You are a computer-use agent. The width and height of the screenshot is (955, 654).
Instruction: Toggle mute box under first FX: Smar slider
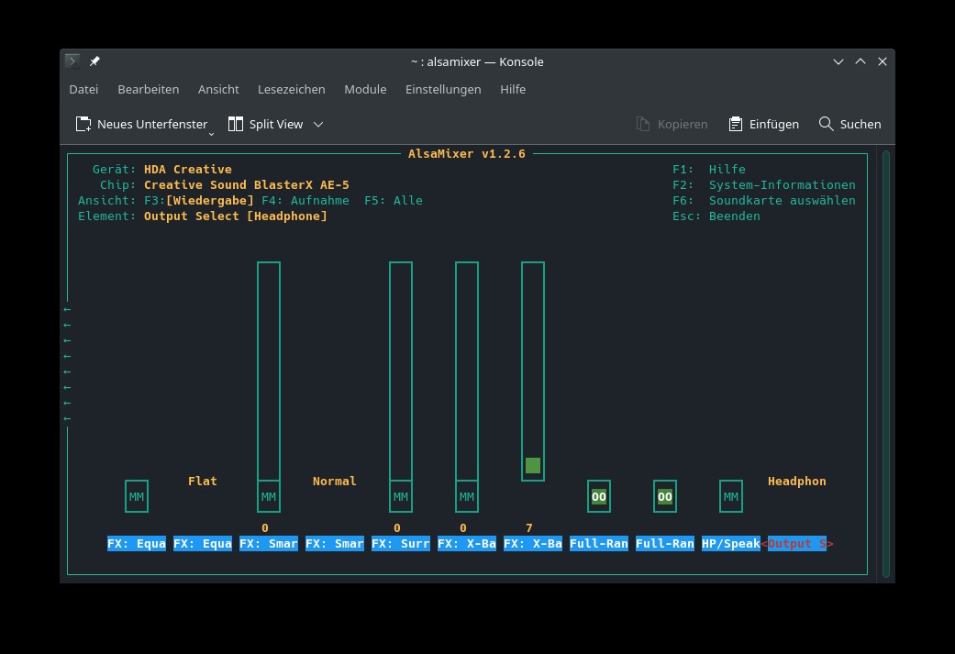(x=269, y=496)
